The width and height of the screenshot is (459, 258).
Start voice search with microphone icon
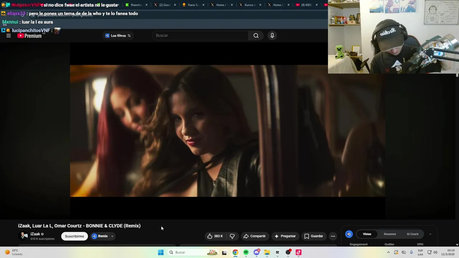[272, 35]
